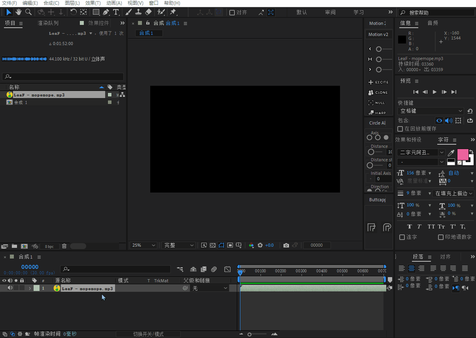Image resolution: width=476 pixels, height=338 pixels.
Task: Expand the LeaF mopemope.mp3 layer properties
Action: pyautogui.click(x=30, y=289)
